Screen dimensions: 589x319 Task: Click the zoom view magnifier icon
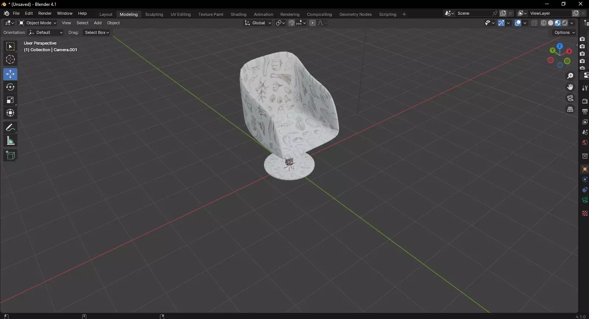(x=570, y=76)
